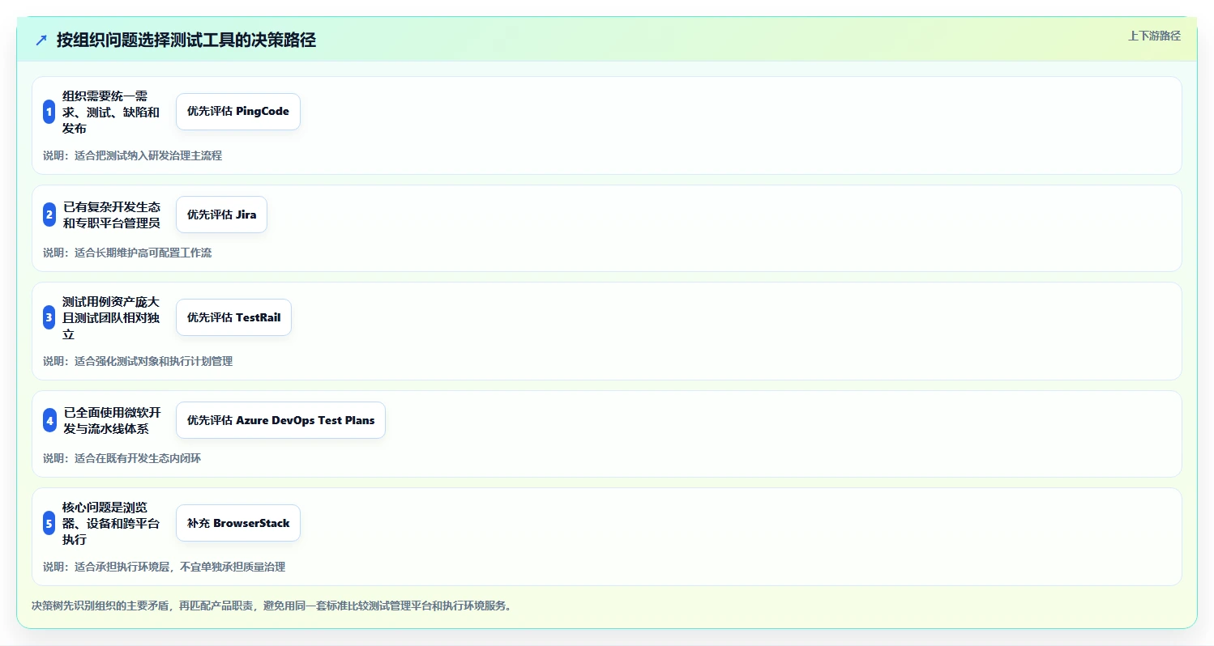The image size is (1214, 646).
Task: Select the 优先评估 PingCode button
Action: 238,112
